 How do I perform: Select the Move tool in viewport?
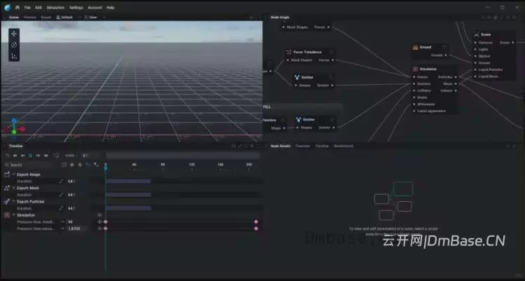coord(14,34)
